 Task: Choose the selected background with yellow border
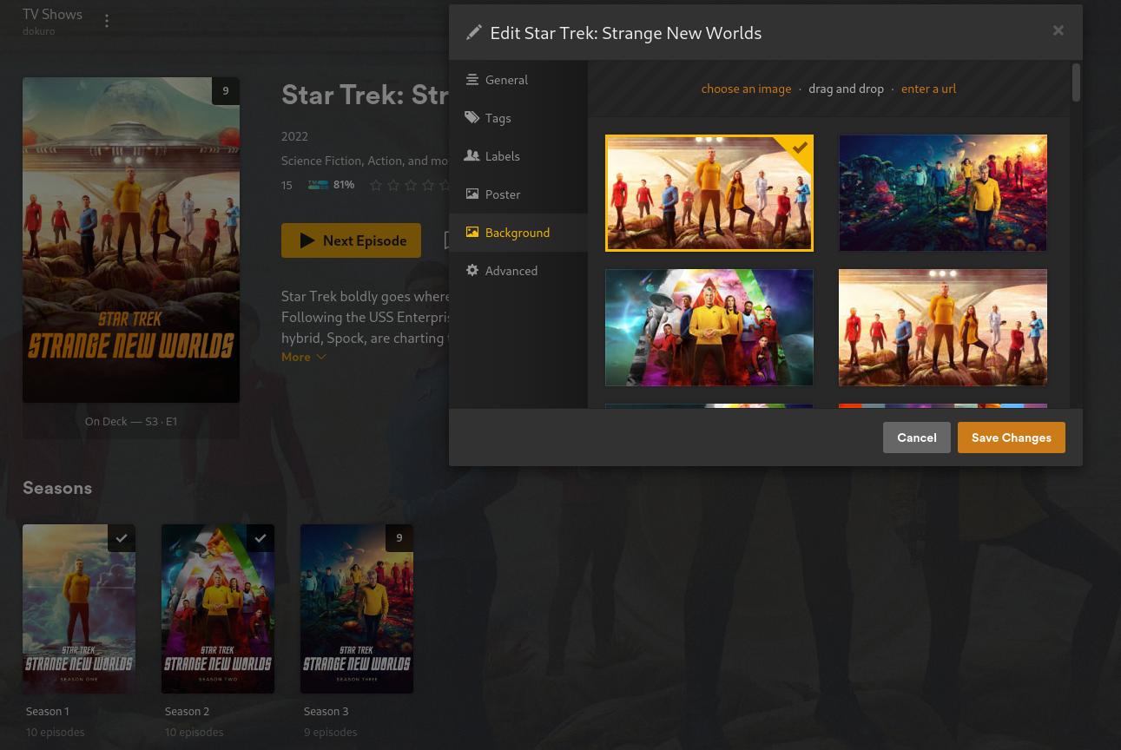point(709,193)
